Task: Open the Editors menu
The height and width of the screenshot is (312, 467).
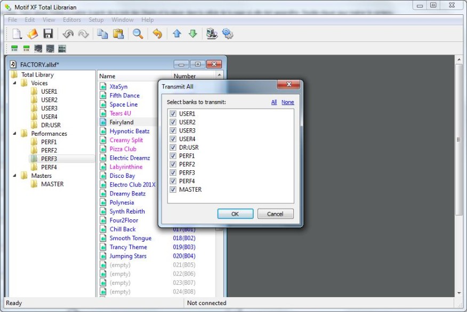Action: [x=72, y=20]
